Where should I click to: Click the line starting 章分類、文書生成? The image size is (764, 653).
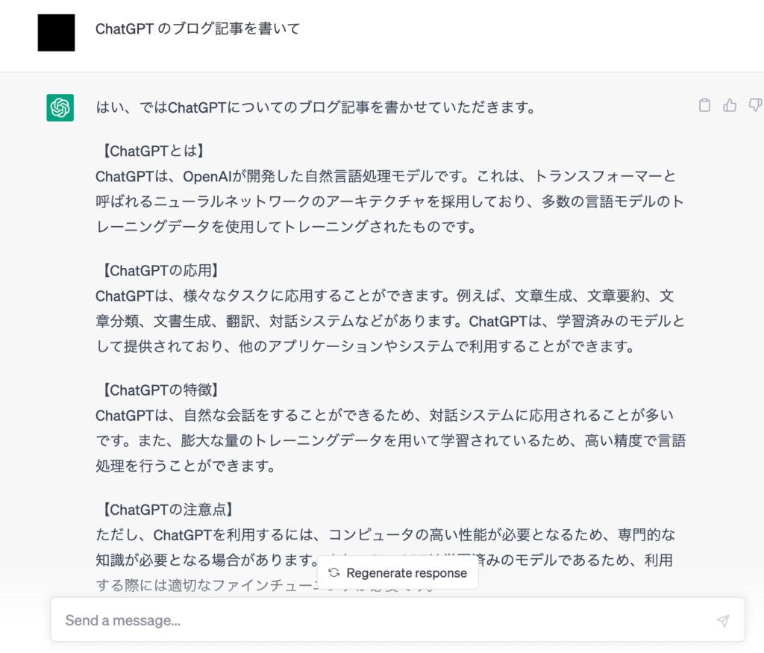pyautogui.click(x=389, y=321)
